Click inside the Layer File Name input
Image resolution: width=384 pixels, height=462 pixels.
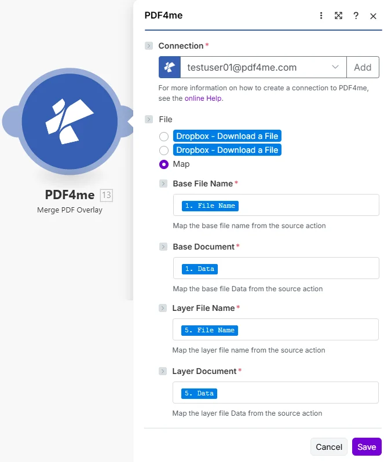[x=275, y=329]
